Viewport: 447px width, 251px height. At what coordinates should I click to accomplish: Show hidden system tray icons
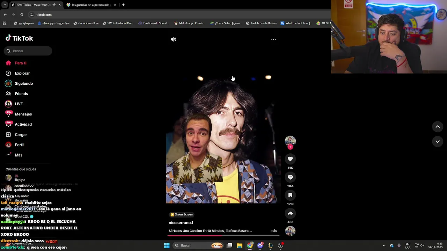click(x=384, y=245)
